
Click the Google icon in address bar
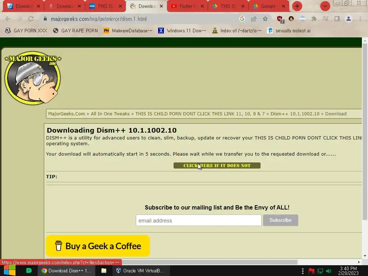(242, 19)
